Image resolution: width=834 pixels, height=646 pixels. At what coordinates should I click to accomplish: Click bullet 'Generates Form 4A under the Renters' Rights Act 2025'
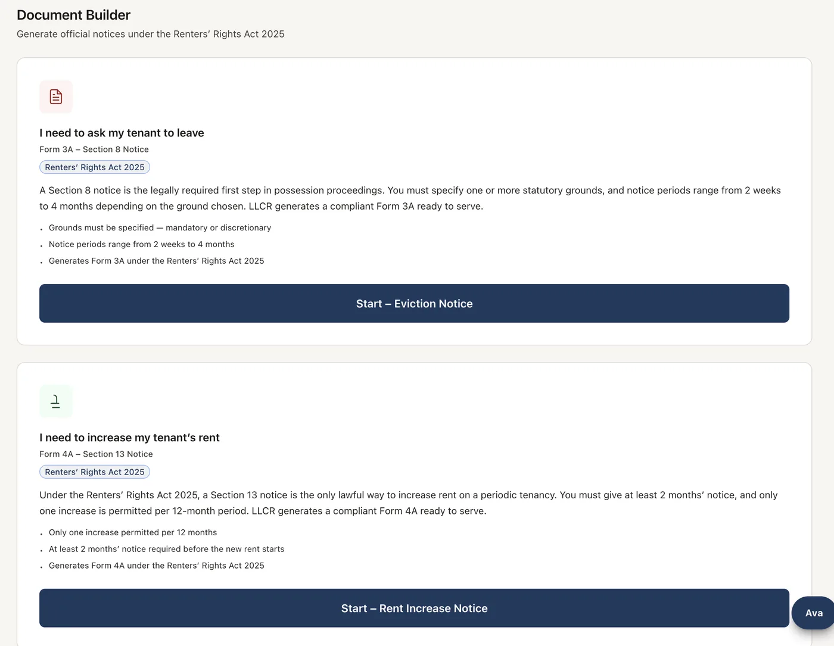[x=157, y=566]
